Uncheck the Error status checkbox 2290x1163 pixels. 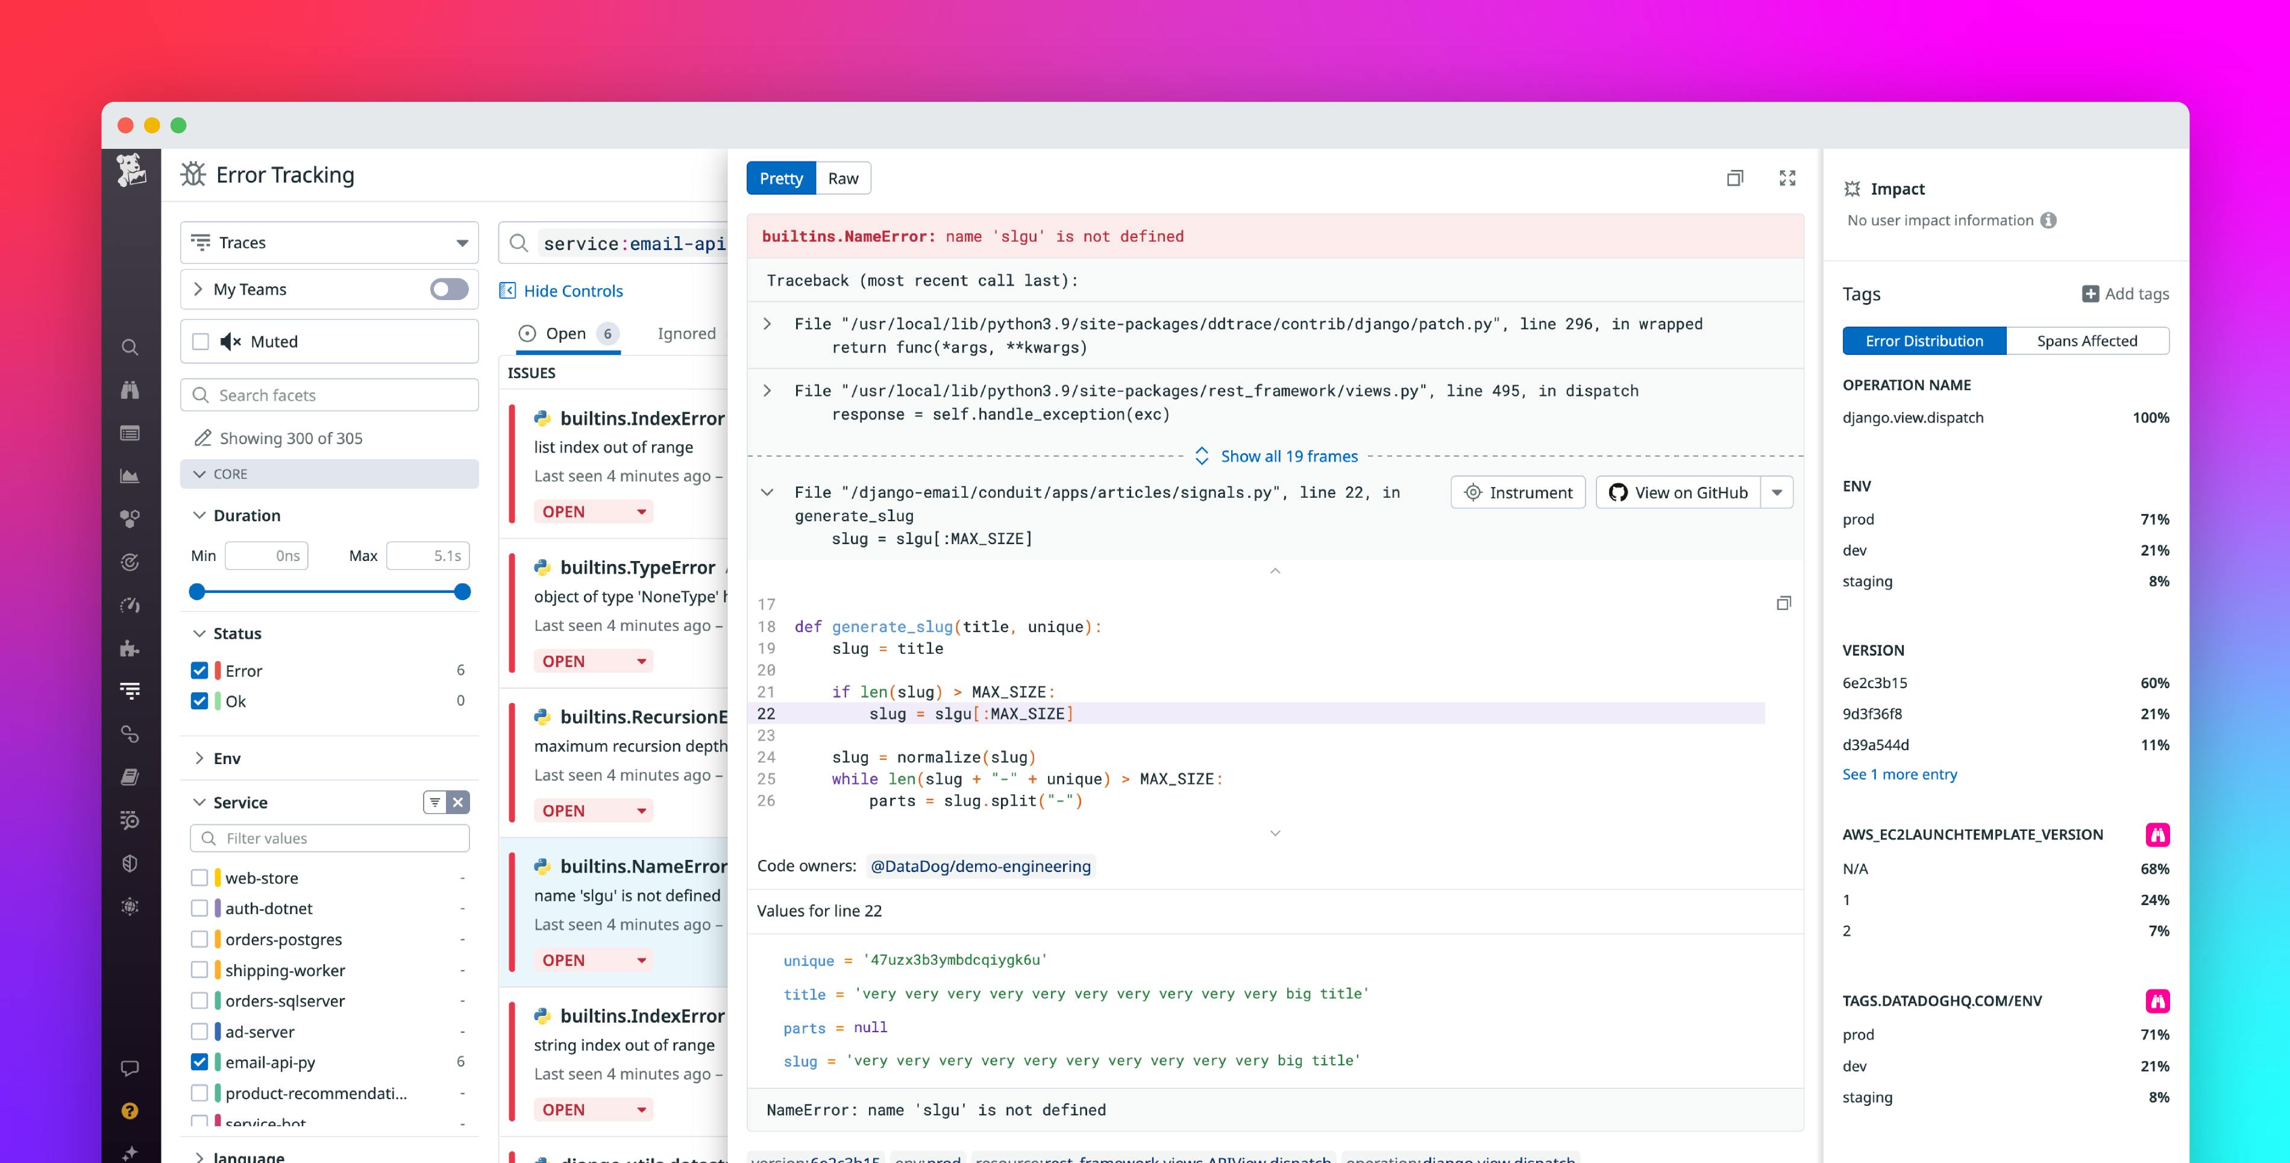coord(199,671)
